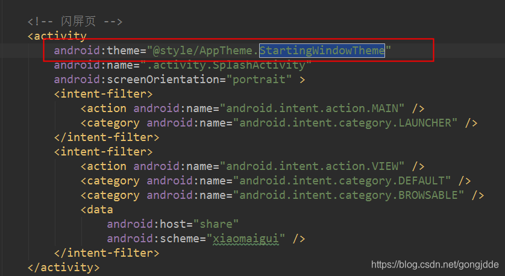Viewport: 505px width, 276px height.
Task: Click the last closing '</intent-filter>' tag
Action: (107, 253)
